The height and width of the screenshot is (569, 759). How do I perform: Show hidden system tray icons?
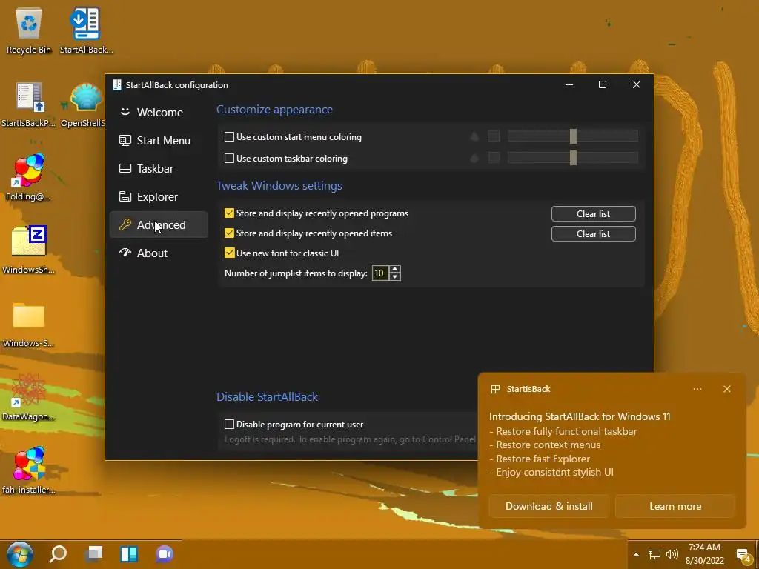coord(636,554)
